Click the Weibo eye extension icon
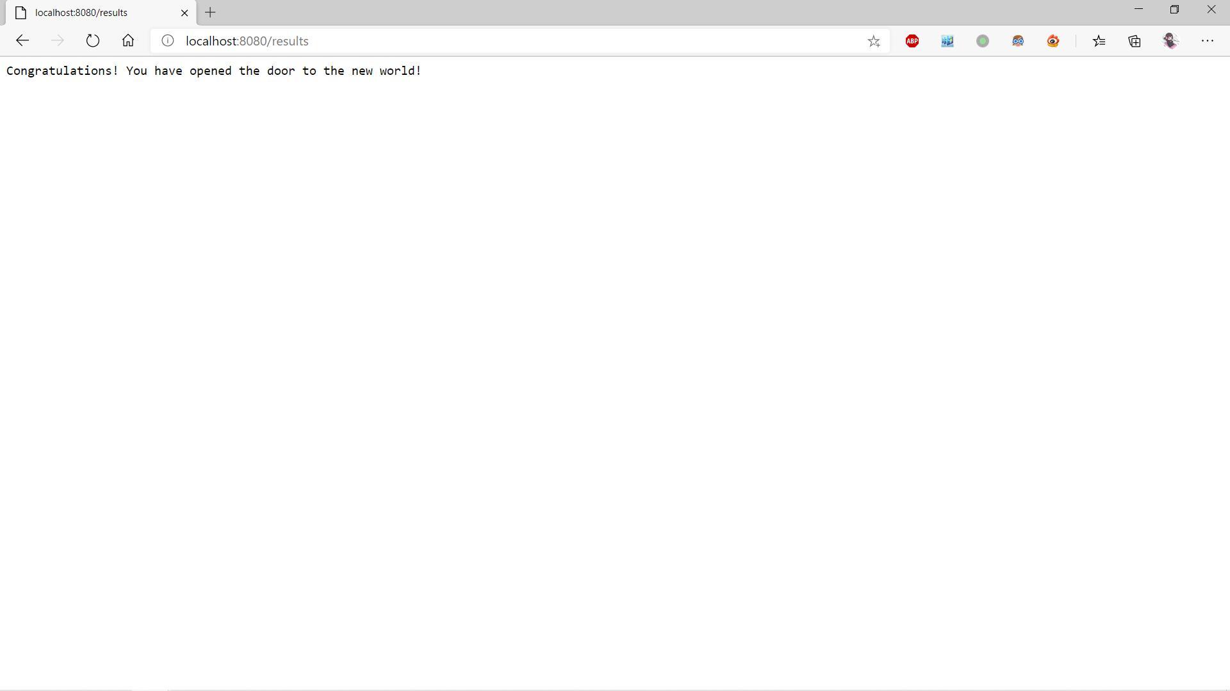The height and width of the screenshot is (691, 1230). (1053, 41)
